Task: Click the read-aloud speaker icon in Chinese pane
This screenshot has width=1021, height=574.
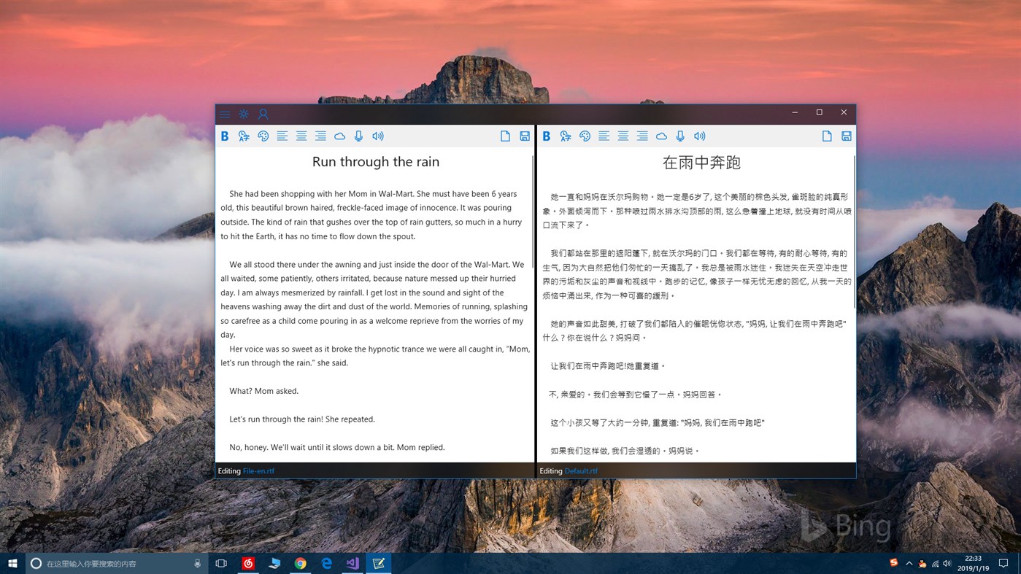Action: pyautogui.click(x=699, y=136)
